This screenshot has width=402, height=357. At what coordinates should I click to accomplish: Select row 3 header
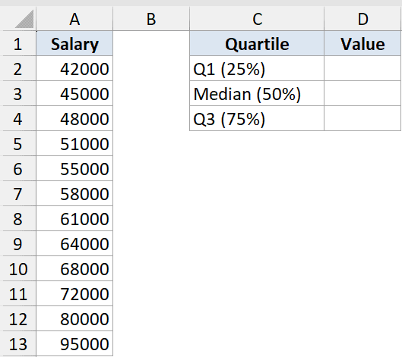[x=18, y=93]
